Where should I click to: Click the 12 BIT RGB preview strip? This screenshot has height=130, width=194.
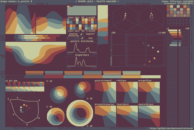[x=25, y=87]
